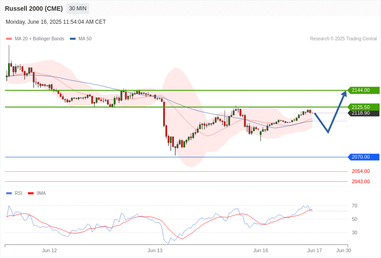Click the Russell 2000 (CME) title

34,9
